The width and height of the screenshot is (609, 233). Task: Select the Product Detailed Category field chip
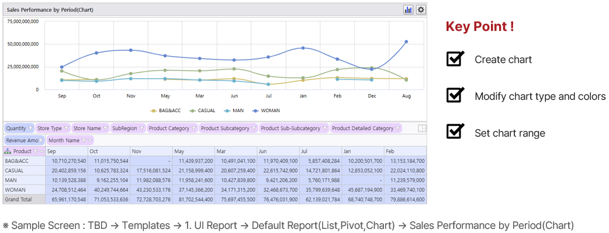pyautogui.click(x=366, y=128)
